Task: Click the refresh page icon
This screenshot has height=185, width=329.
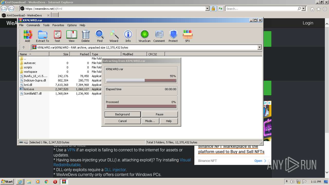Action: pyautogui.click(x=220, y=8)
